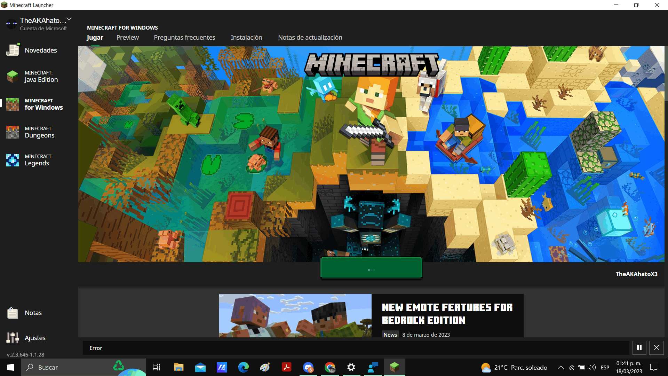Open Microsoft Edge from the taskbar
This screenshot has height=376, width=668.
click(243, 367)
